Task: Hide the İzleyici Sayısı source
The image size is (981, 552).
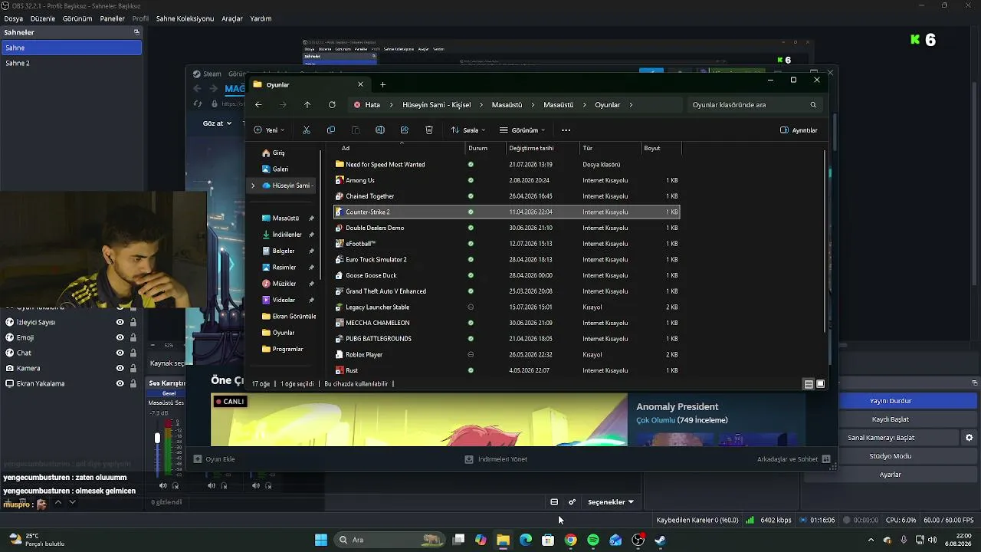Action: point(120,323)
